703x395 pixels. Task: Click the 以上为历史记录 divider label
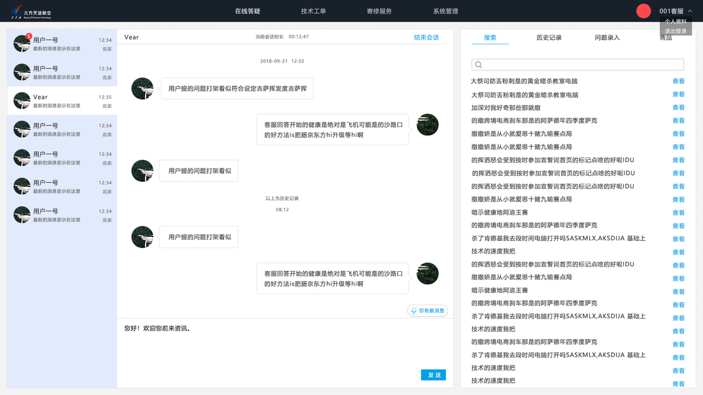[x=282, y=198]
